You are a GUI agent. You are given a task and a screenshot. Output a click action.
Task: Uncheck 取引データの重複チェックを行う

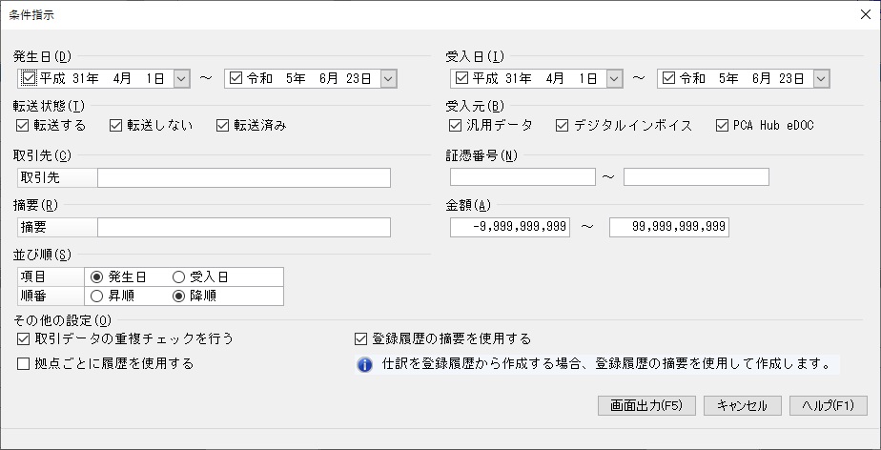click(24, 338)
